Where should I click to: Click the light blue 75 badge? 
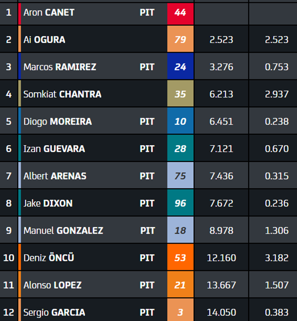click(x=180, y=175)
